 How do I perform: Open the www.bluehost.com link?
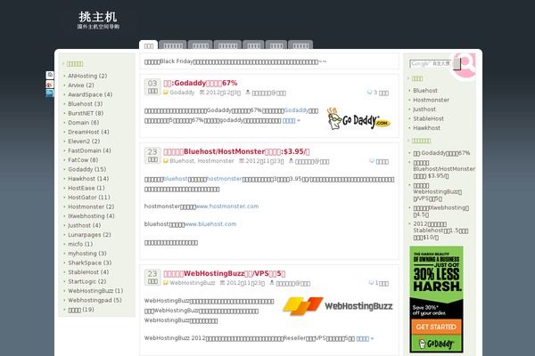[210, 223]
